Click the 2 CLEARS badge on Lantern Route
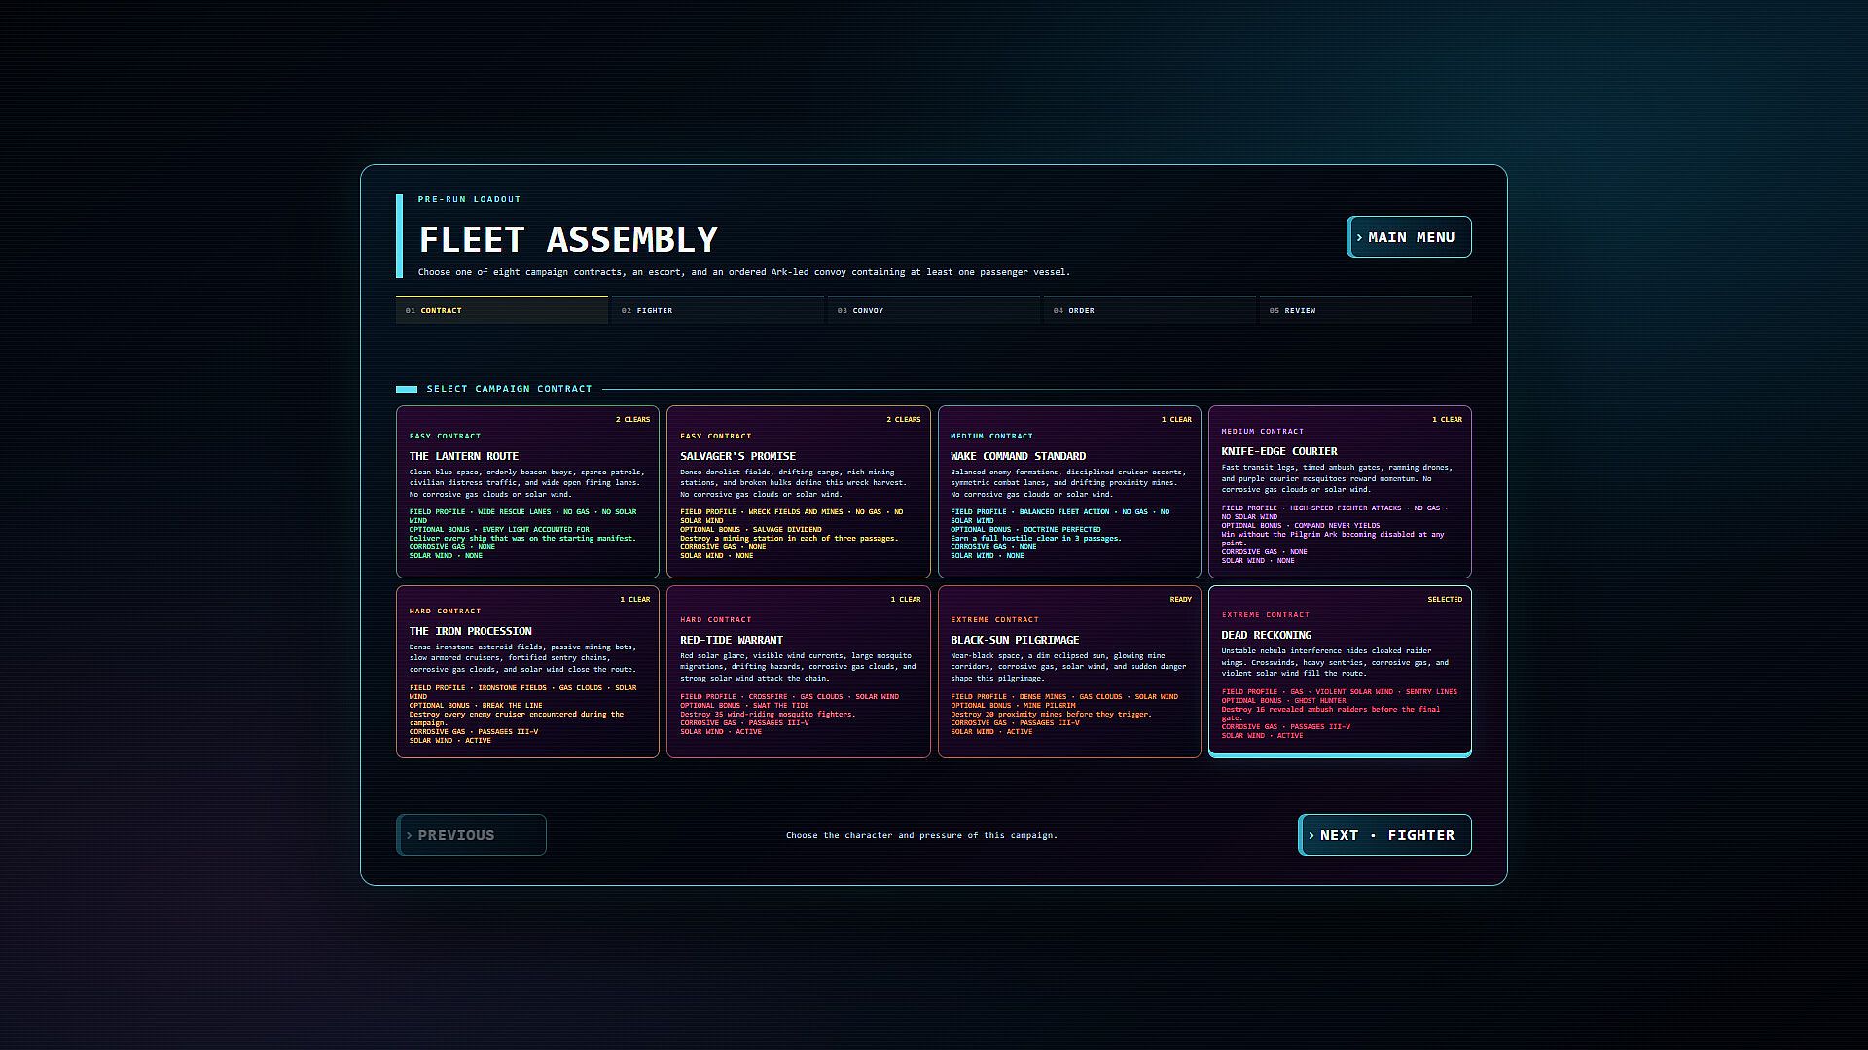Image resolution: width=1868 pixels, height=1050 pixels. (632, 420)
